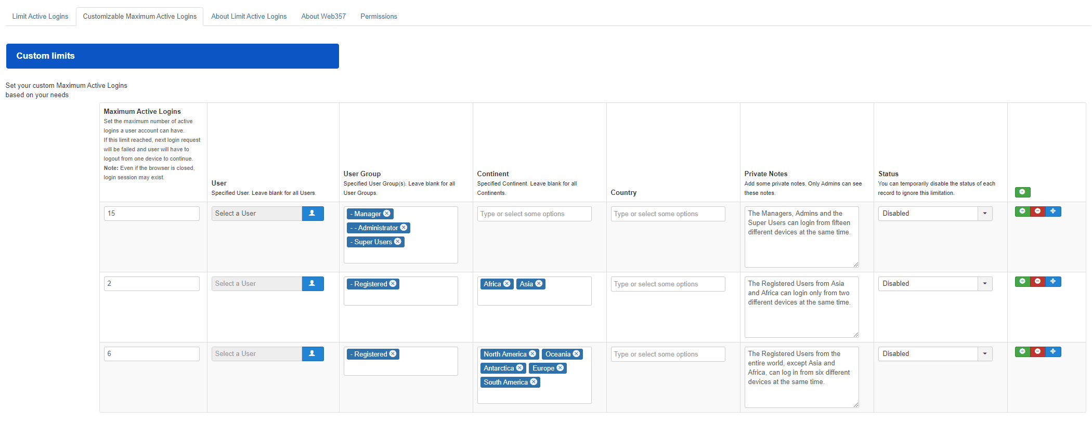Viewport: 1092px width, 422px height.
Task: Click the Country column heading
Action: (623, 192)
